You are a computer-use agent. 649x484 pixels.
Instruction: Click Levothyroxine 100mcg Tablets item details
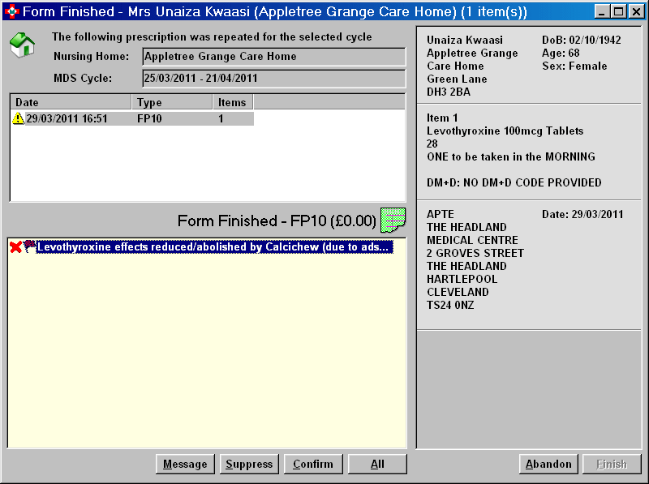tap(505, 131)
